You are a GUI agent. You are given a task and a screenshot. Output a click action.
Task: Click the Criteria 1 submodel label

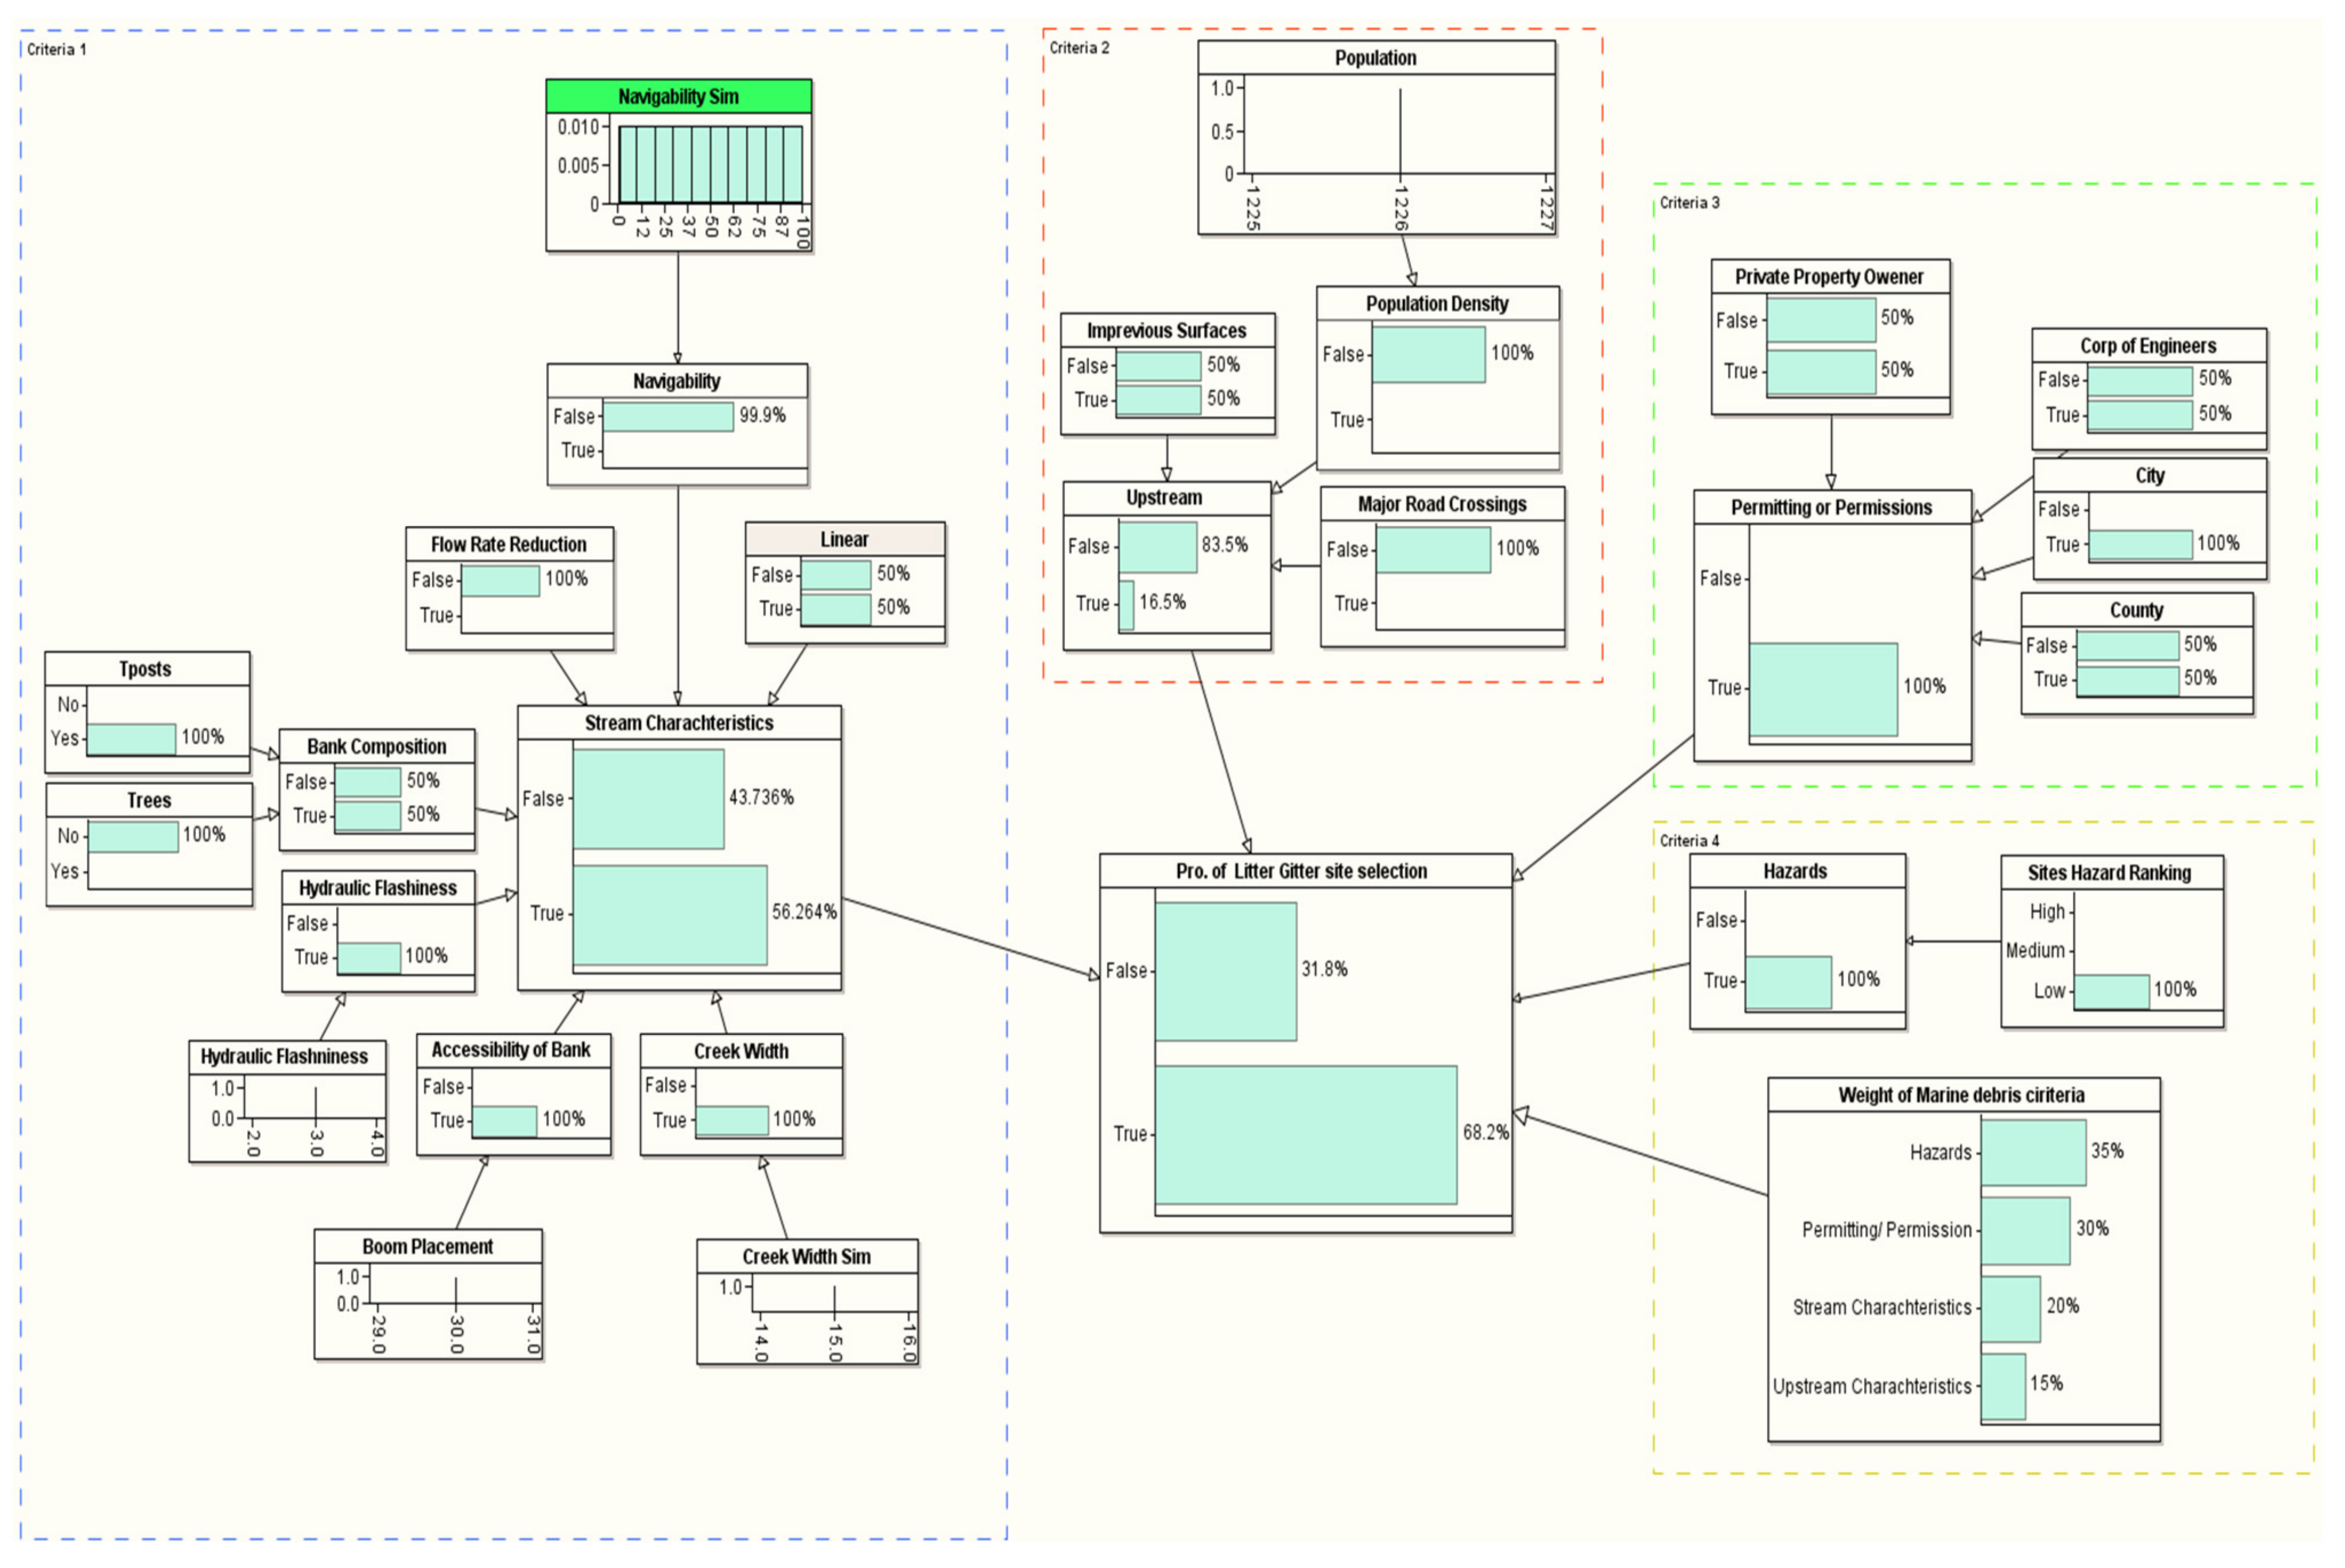[57, 49]
